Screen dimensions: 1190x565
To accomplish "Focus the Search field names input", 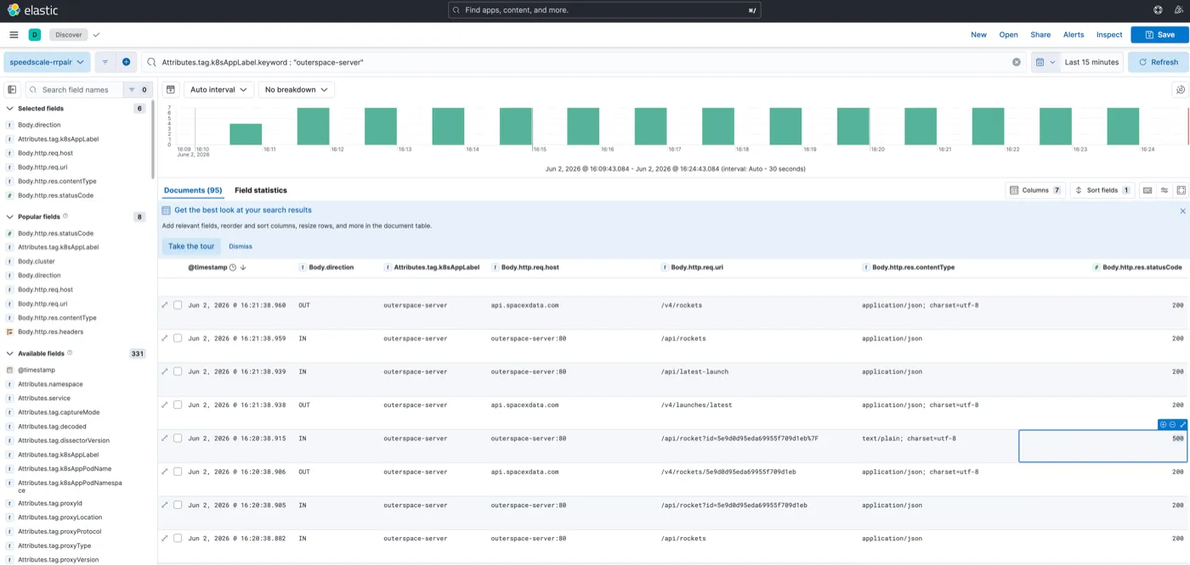I will point(75,89).
